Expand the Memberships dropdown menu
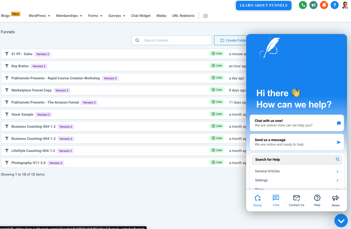 [69, 16]
